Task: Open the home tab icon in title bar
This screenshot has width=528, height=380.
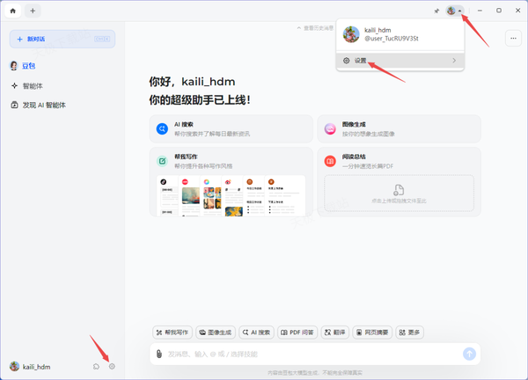Action: tap(13, 11)
